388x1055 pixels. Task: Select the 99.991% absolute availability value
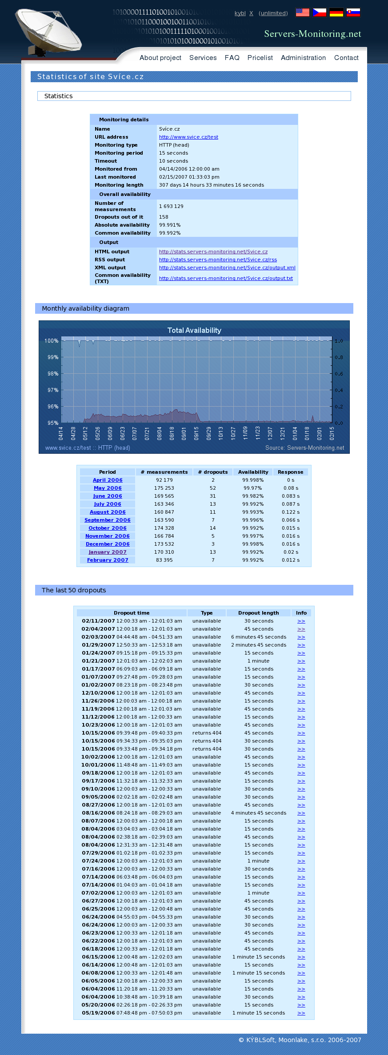170,225
